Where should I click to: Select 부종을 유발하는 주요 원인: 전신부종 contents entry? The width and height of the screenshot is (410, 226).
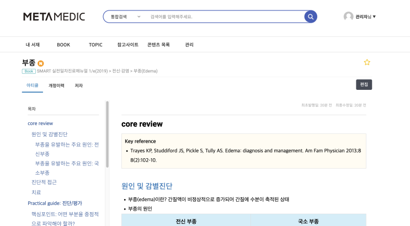click(x=67, y=149)
